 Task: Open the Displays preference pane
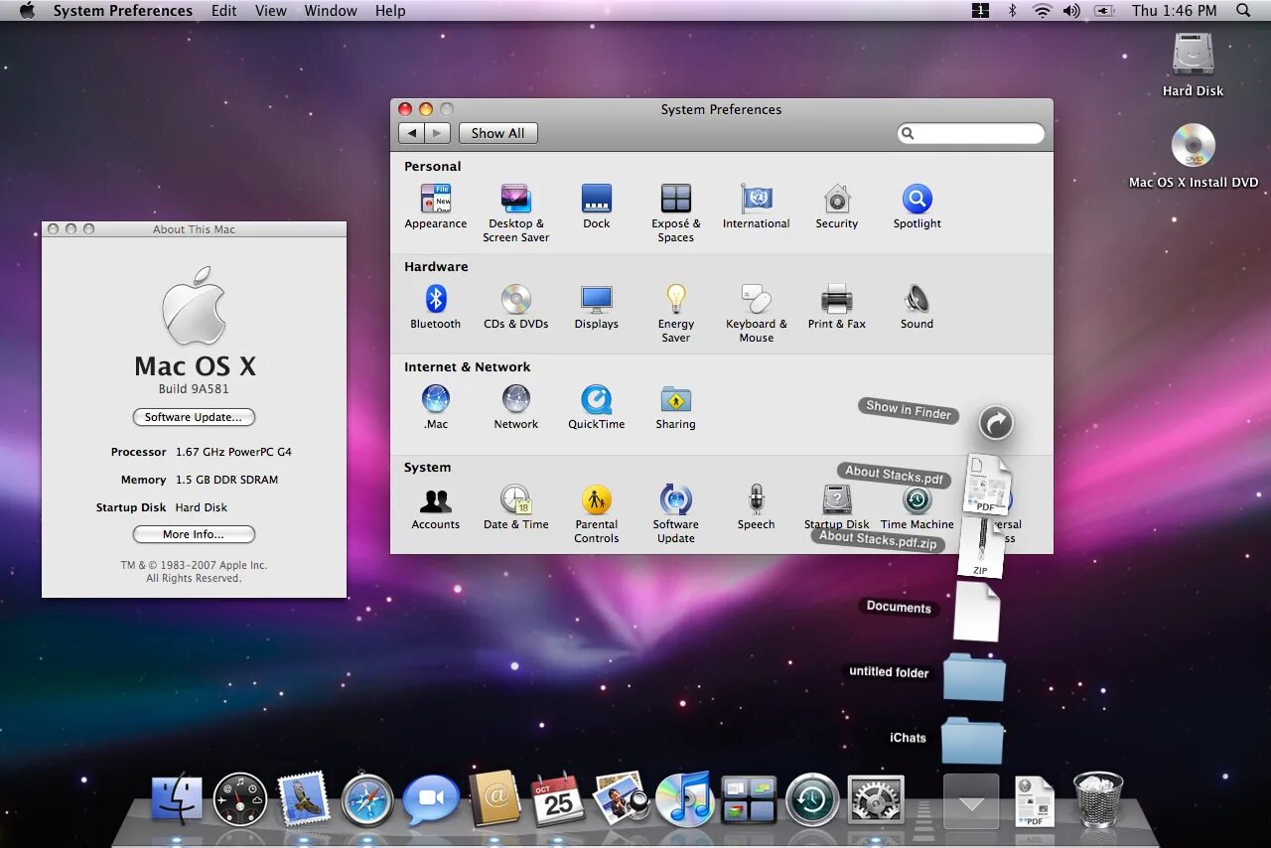click(597, 307)
